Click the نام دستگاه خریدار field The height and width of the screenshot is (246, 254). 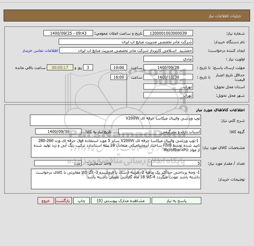pyautogui.click(x=126, y=42)
